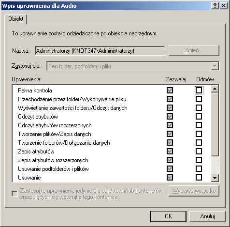Screen dimensions: 230x227
Task: Click the Zastosuj dla combo box arrow
Action: pos(215,66)
